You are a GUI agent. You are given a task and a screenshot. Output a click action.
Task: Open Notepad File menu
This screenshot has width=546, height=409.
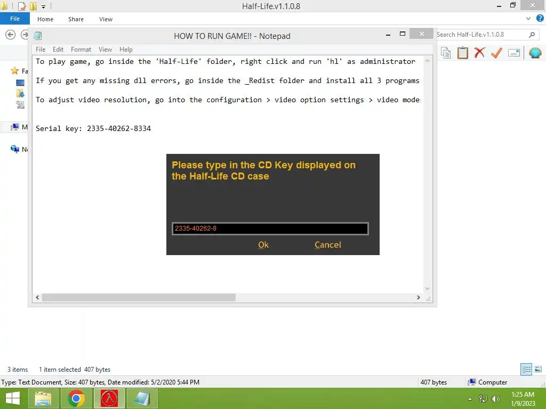(41, 50)
